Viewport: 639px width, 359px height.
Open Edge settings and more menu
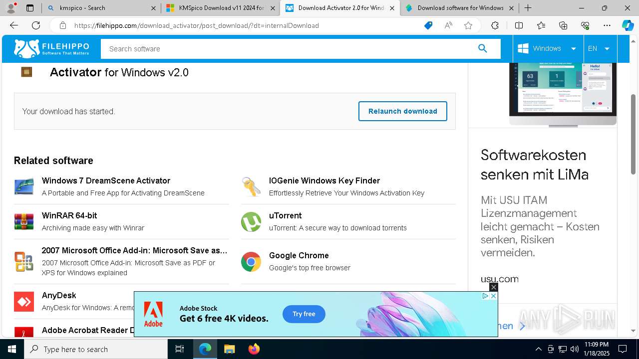(x=607, y=25)
